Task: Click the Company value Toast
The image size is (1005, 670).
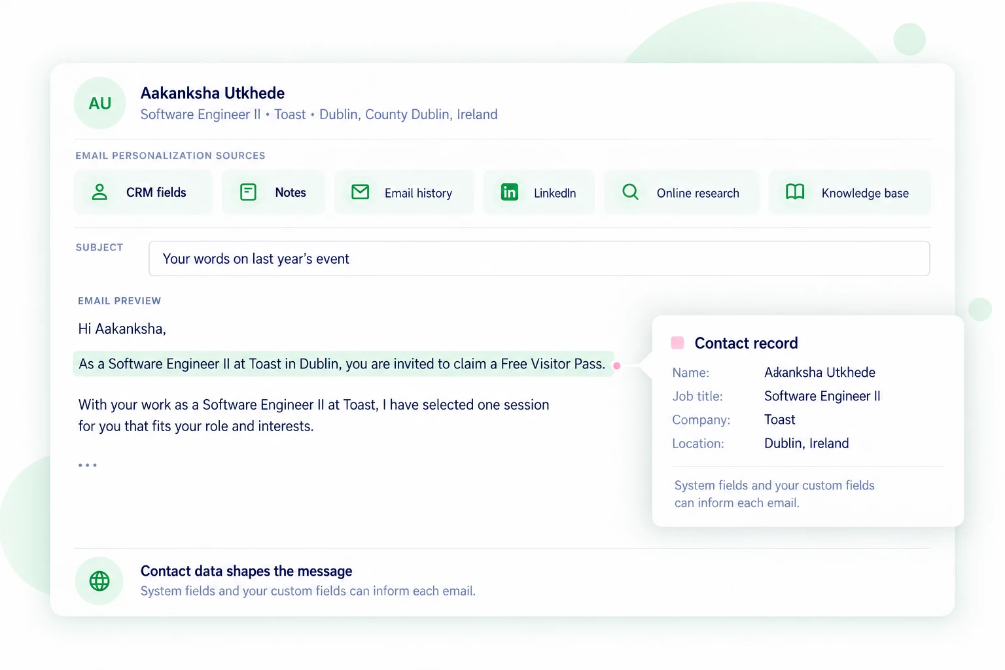Action: point(780,419)
